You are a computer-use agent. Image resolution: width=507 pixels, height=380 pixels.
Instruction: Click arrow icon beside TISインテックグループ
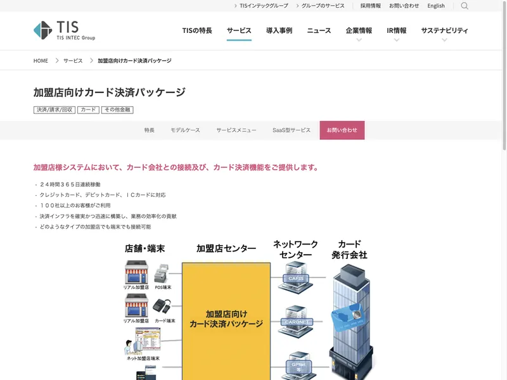coord(235,6)
